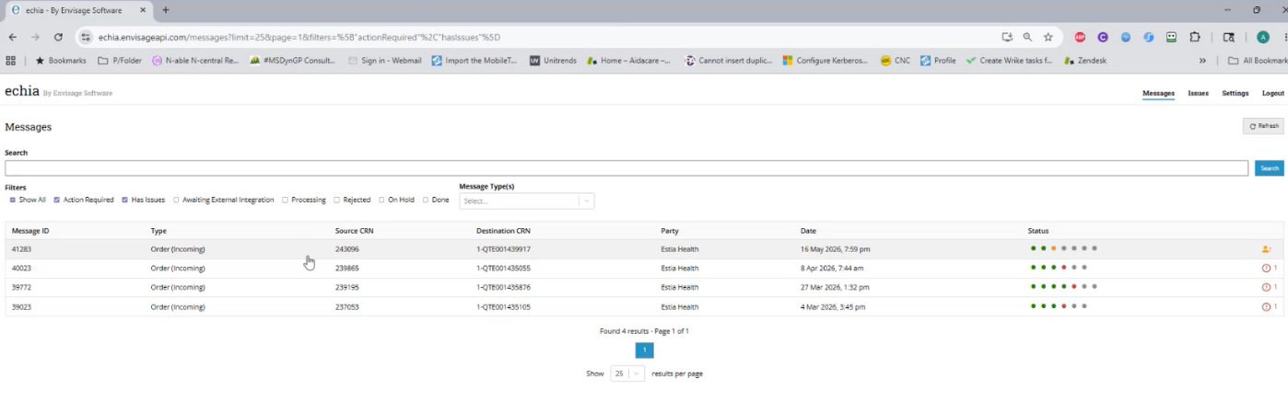Open the Chrome profile avatar A

(x=1263, y=37)
